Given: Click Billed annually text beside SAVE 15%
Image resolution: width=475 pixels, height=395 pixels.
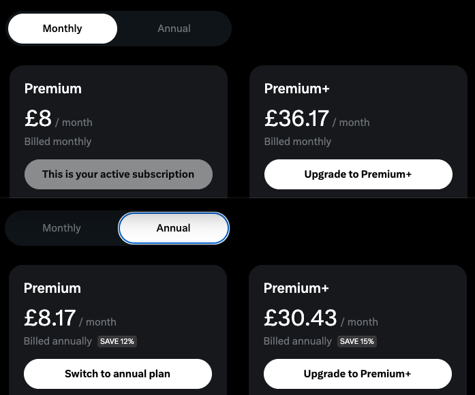Looking at the screenshot, I should [x=298, y=341].
